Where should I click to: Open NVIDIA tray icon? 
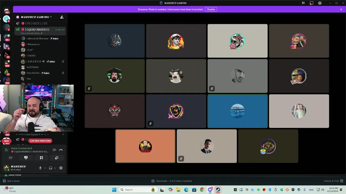pyautogui.click(x=235, y=190)
